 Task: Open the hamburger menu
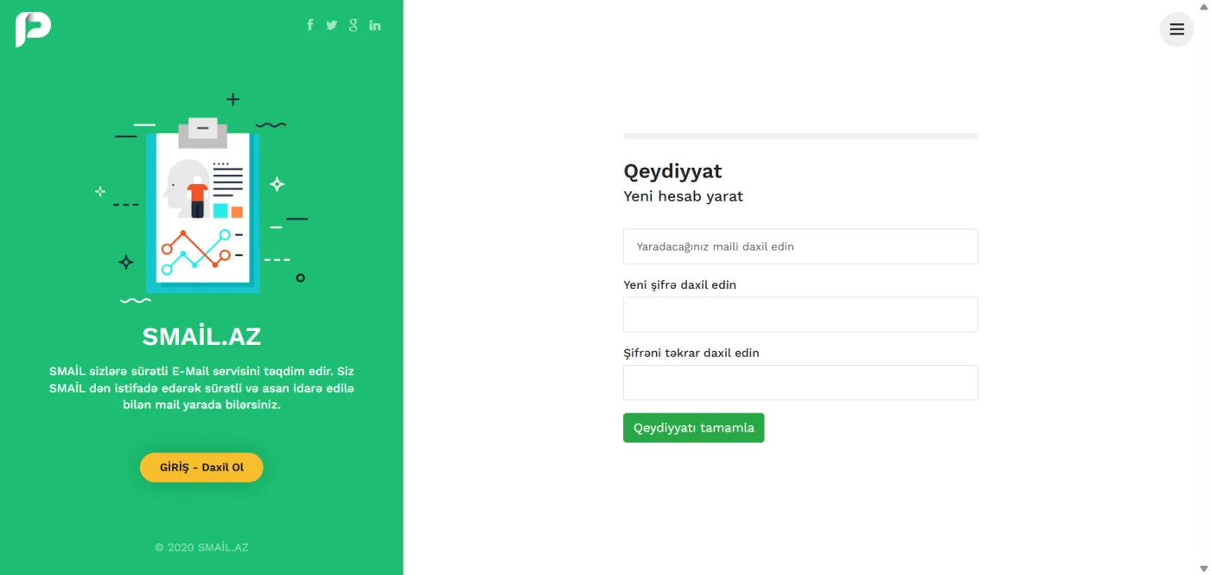[x=1176, y=29]
